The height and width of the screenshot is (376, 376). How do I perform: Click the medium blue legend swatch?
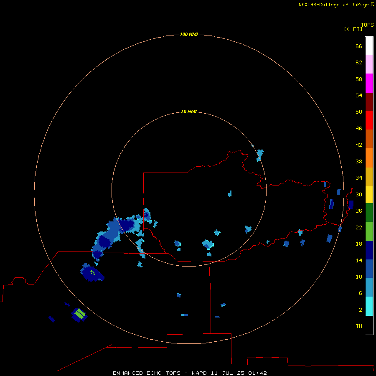(x=369, y=269)
